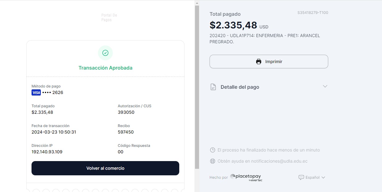Expand the Detalle del pago section

pyautogui.click(x=240, y=87)
